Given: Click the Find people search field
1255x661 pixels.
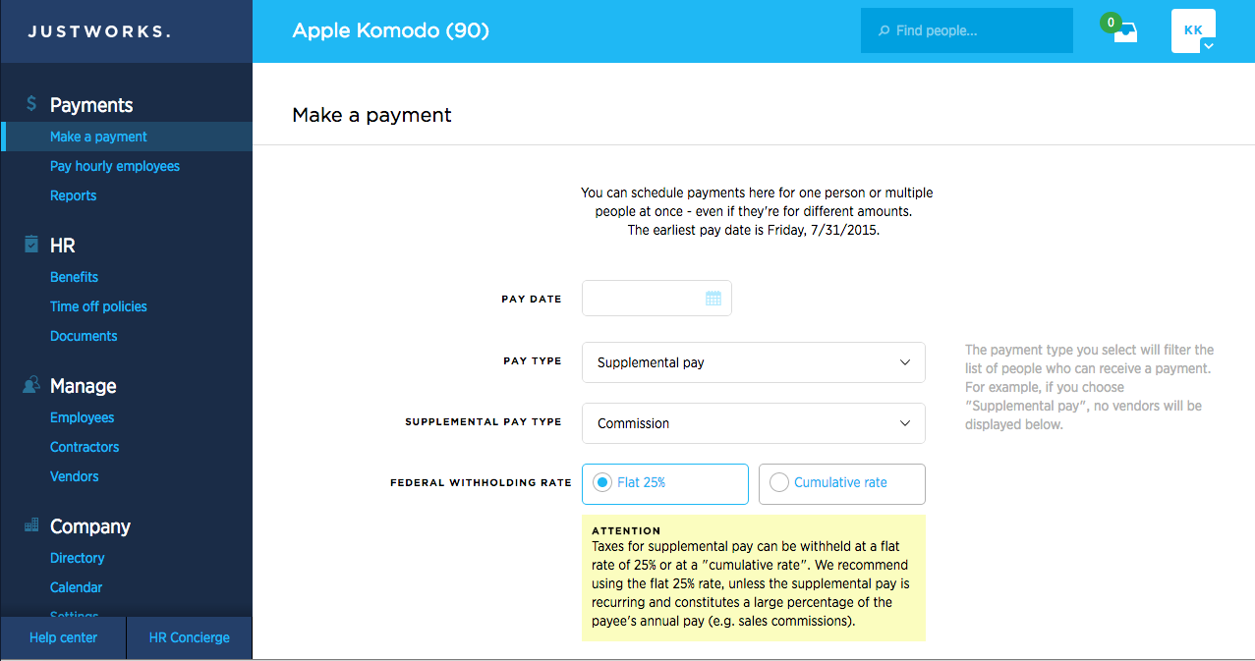Looking at the screenshot, I should pyautogui.click(x=967, y=30).
